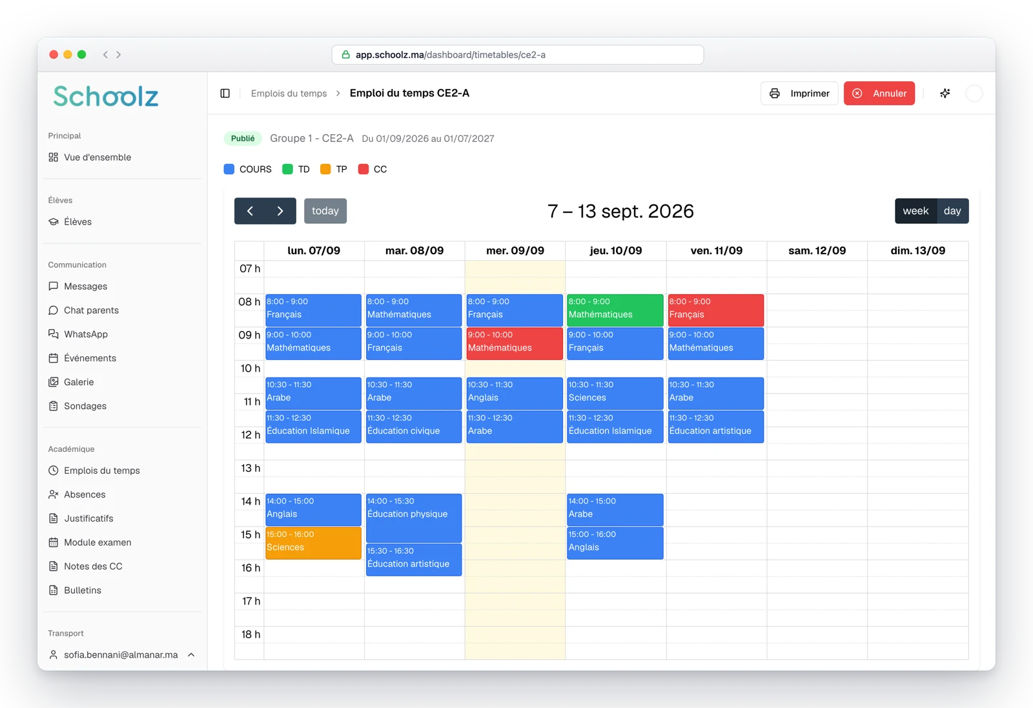The image size is (1033, 708).
Task: Click the orange TP legend swatch
Action: tap(325, 169)
